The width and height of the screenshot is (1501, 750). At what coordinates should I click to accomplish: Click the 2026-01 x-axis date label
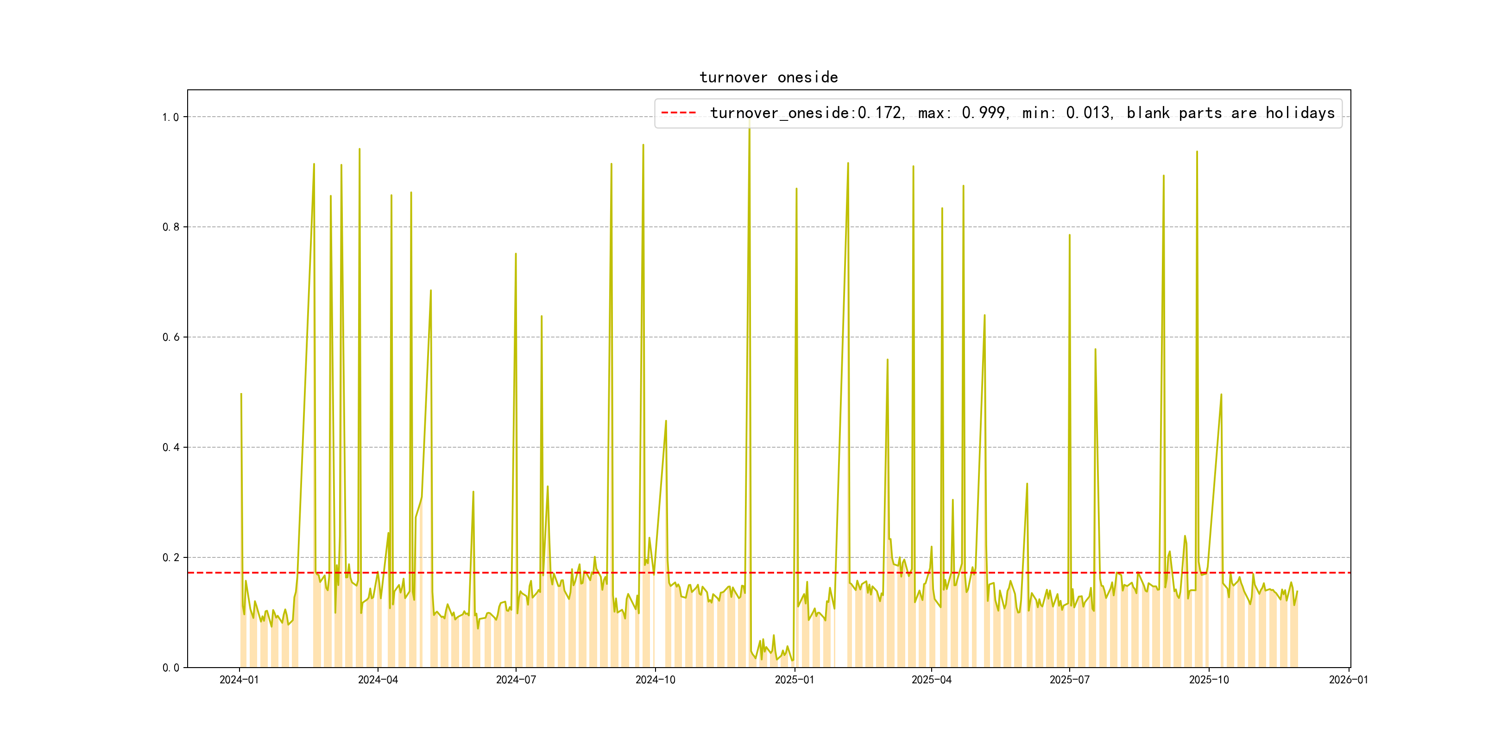(x=1348, y=680)
